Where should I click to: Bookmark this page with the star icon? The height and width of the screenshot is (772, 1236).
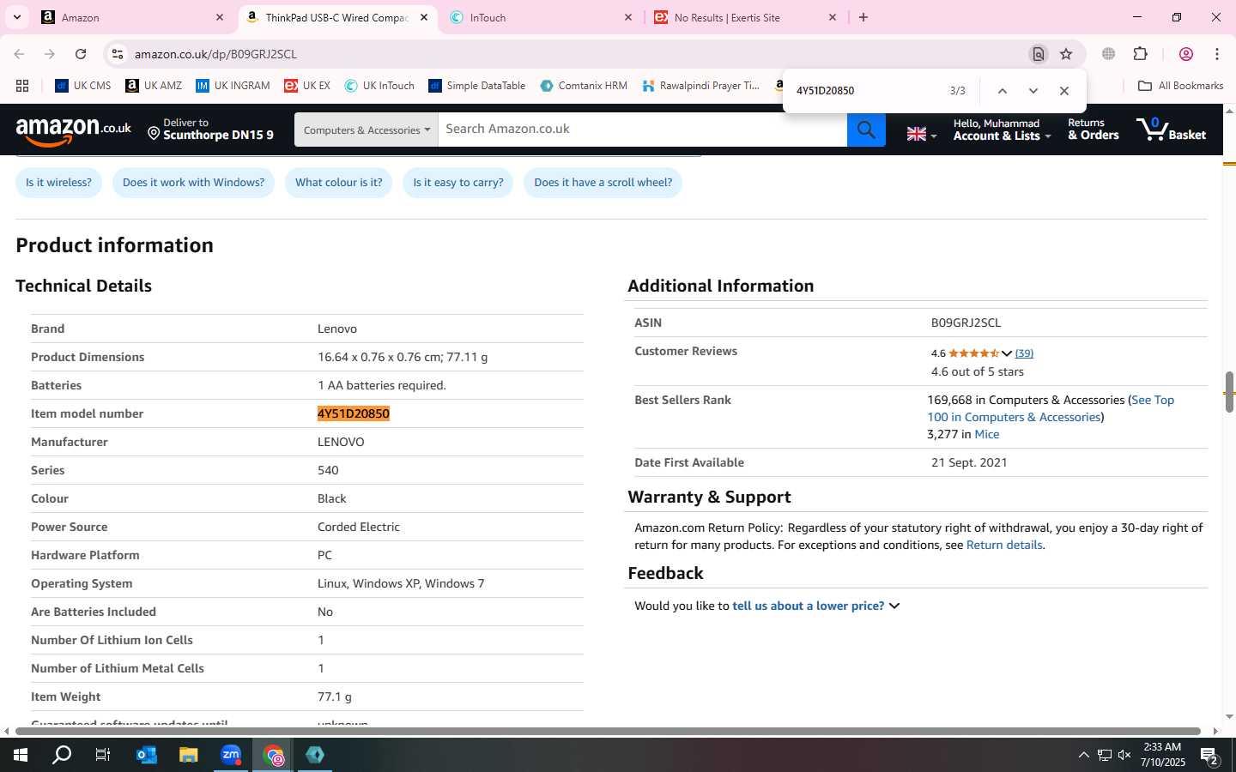coord(1066,54)
